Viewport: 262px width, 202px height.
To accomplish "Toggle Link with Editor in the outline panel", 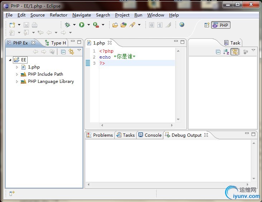I will 235,52.
